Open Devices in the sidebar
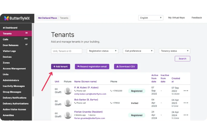 click(x=16, y=57)
